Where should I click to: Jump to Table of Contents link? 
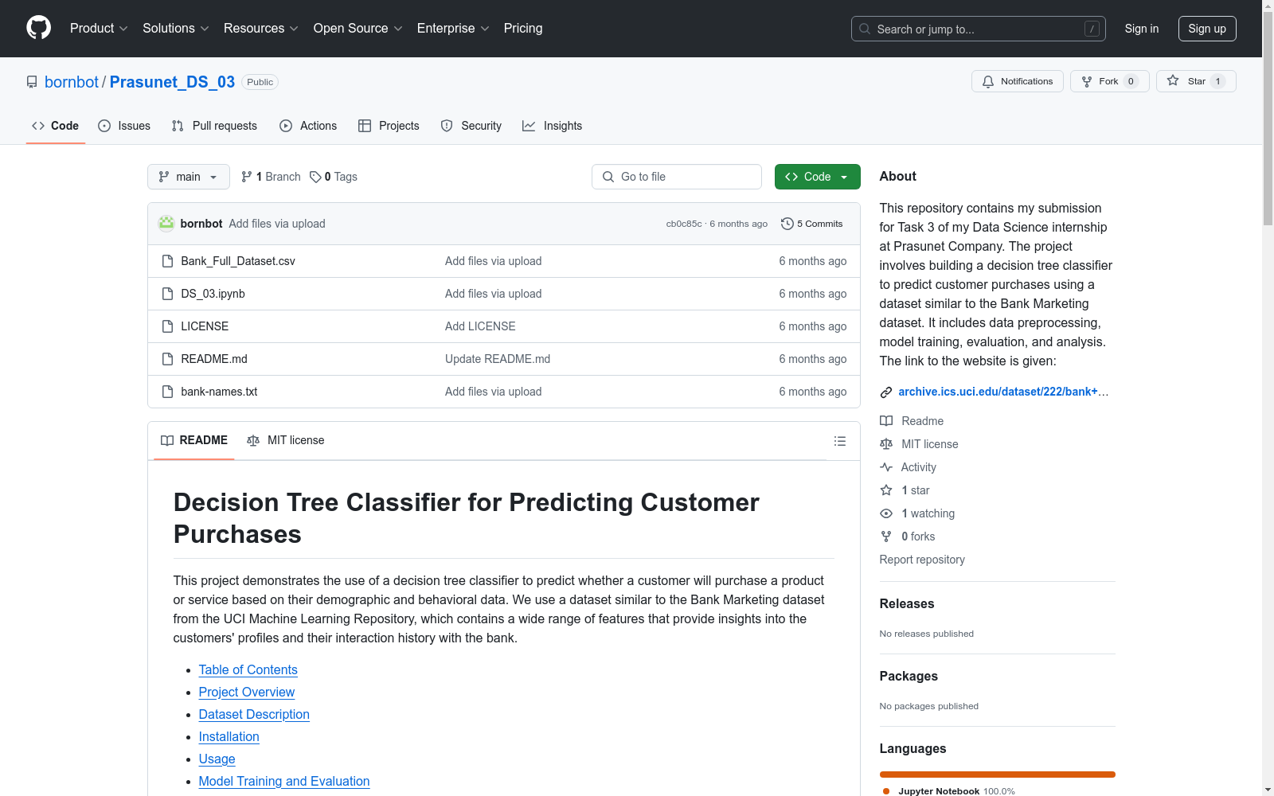click(248, 670)
